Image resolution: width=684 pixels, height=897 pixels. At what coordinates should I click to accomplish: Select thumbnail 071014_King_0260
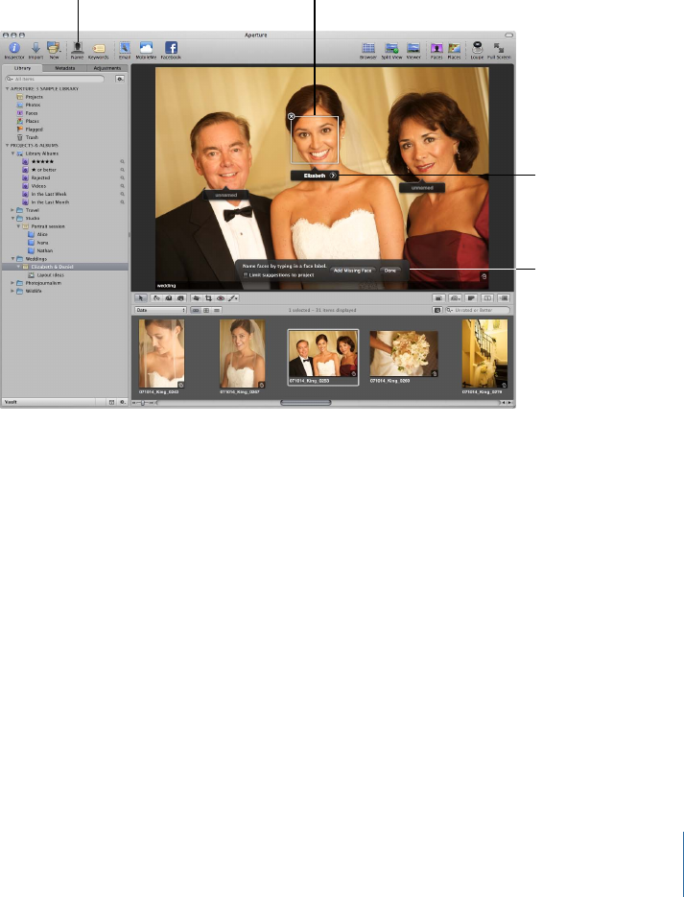(x=404, y=354)
